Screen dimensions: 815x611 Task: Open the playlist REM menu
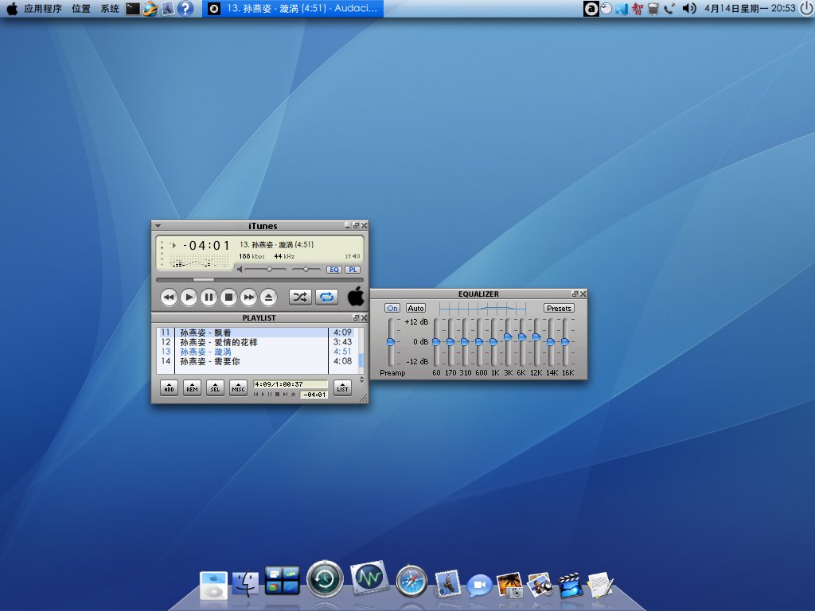pyautogui.click(x=193, y=387)
